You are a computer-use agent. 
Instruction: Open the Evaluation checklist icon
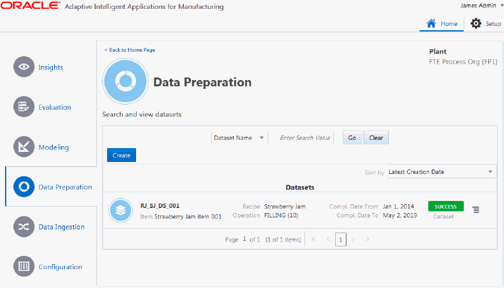tap(24, 107)
